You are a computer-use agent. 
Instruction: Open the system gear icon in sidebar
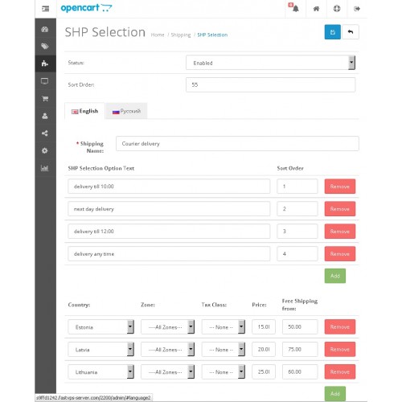click(x=45, y=151)
